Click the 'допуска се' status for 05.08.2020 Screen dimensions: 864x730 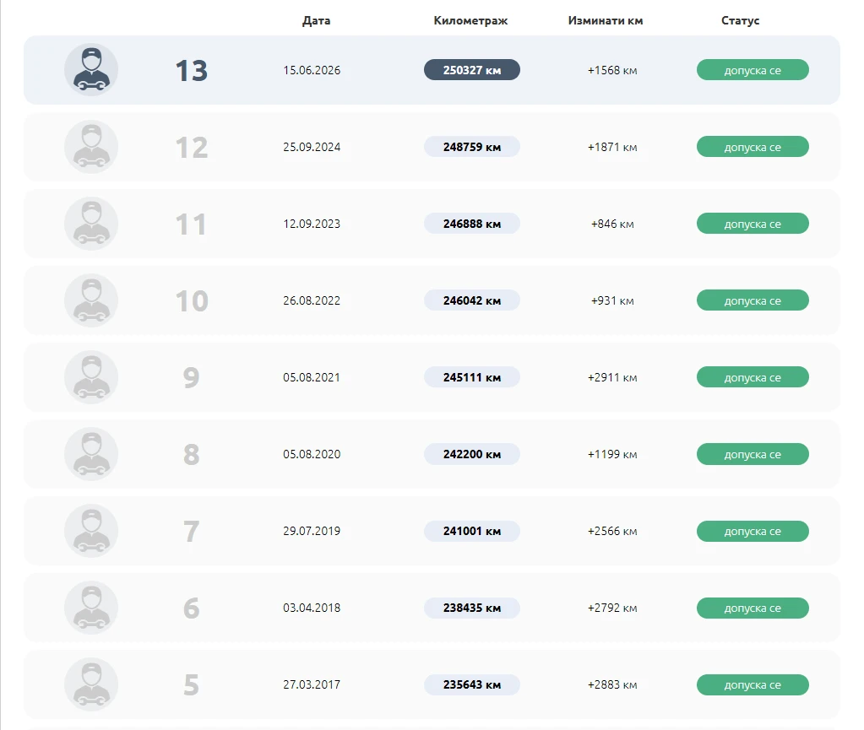(x=753, y=454)
